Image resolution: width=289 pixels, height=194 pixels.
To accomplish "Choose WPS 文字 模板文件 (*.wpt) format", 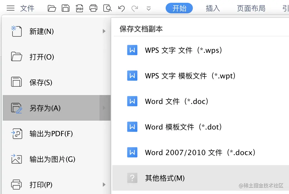I will tap(201, 76).
